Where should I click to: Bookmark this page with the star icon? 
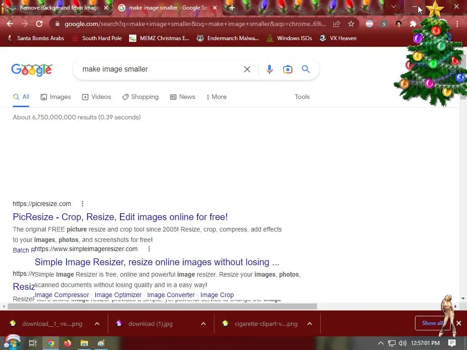[351, 24]
